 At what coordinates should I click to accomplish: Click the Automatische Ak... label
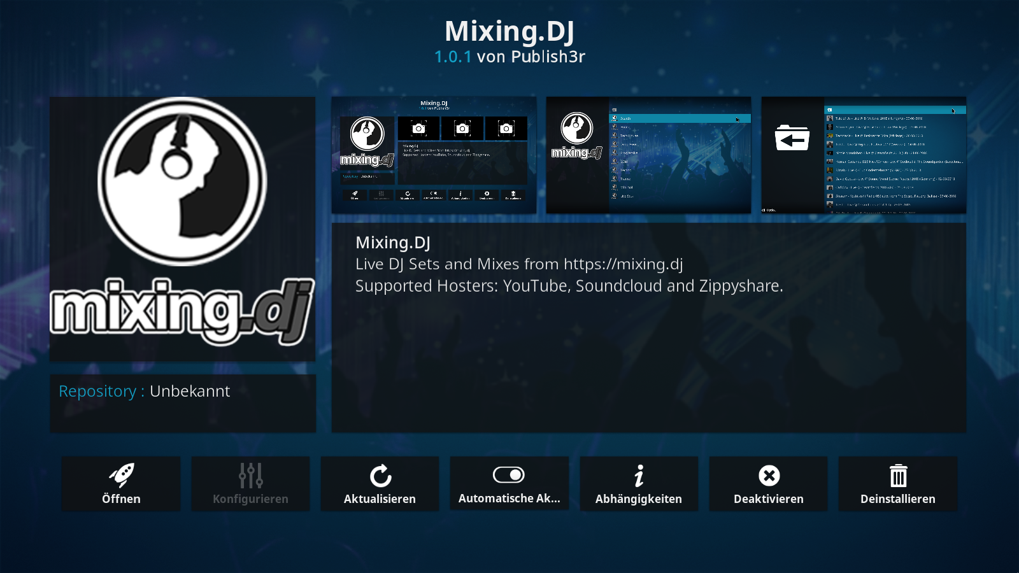click(x=509, y=499)
